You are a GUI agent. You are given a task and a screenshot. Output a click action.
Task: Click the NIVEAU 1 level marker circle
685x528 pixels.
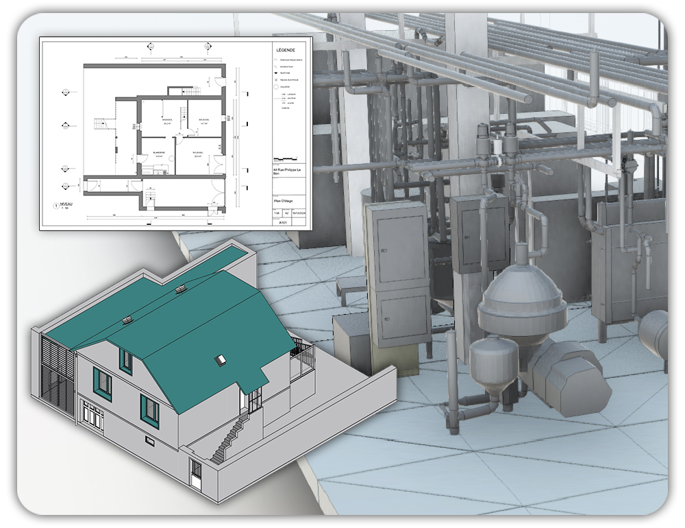point(56,205)
